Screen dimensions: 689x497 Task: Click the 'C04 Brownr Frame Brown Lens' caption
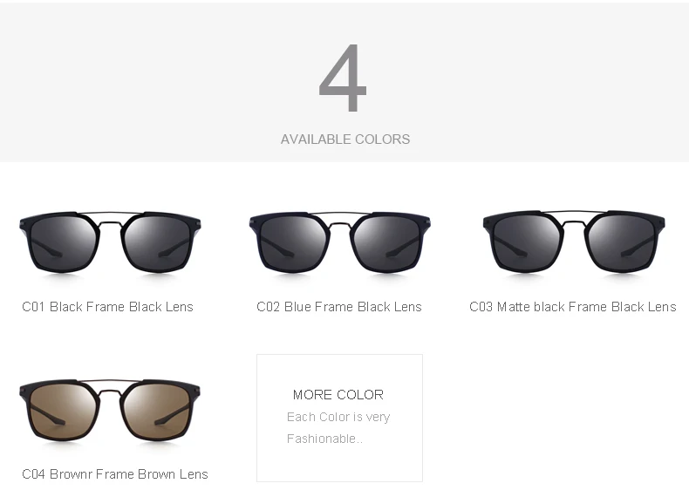[x=115, y=474]
